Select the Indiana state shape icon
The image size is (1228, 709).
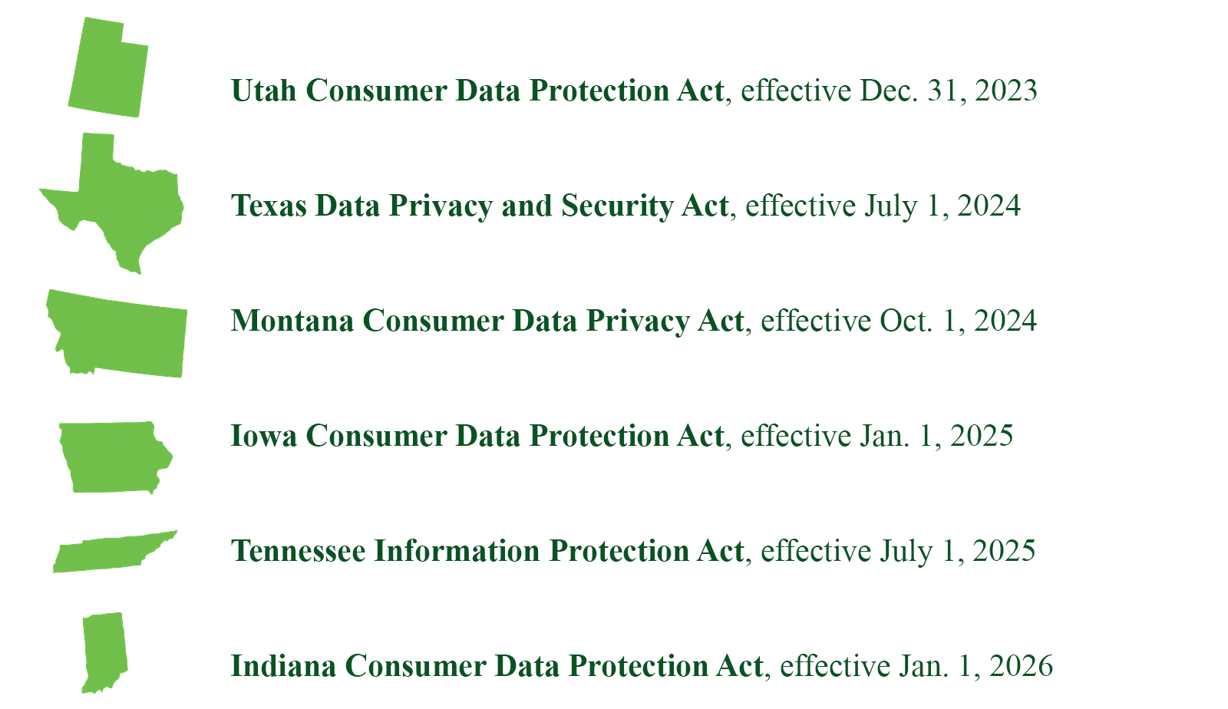coord(104,651)
